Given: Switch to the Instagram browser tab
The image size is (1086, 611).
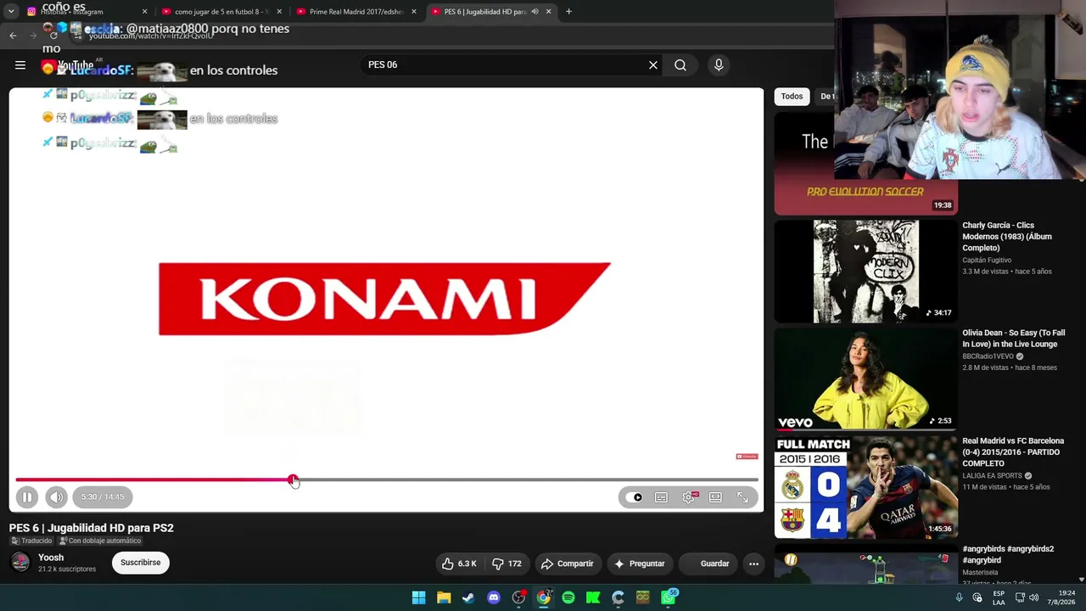Looking at the screenshot, I should [85, 12].
